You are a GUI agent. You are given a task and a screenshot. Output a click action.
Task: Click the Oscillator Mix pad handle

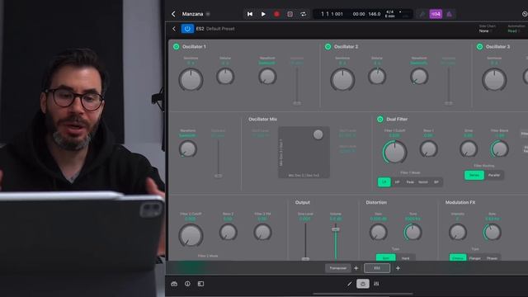click(x=318, y=134)
